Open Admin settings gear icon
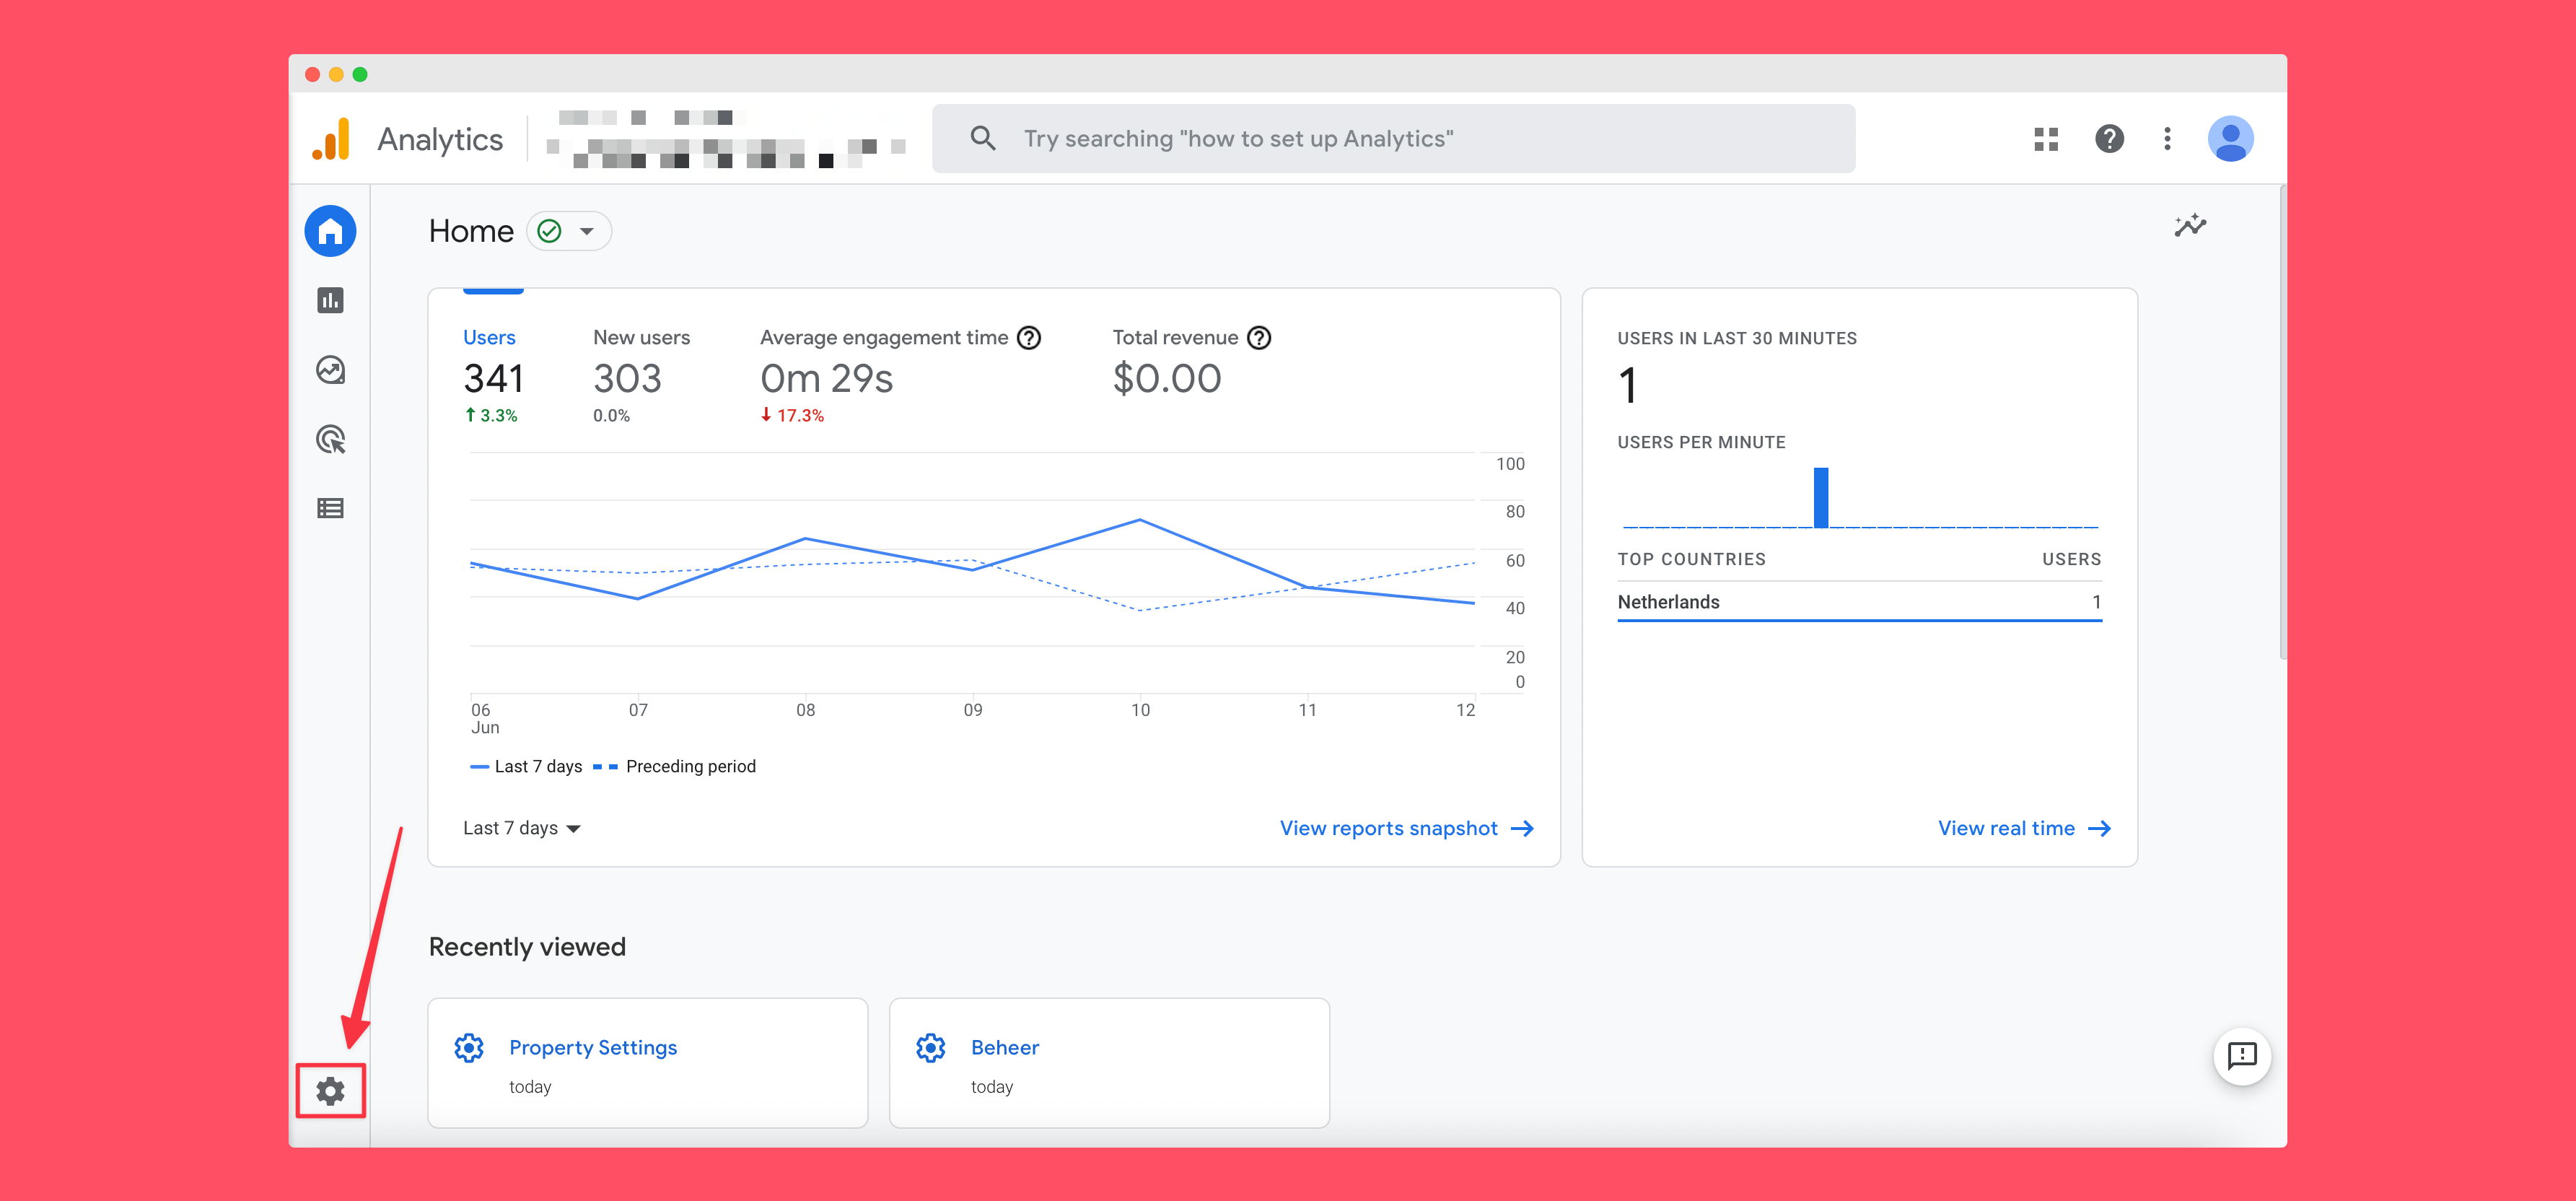The width and height of the screenshot is (2576, 1201). [x=330, y=1091]
